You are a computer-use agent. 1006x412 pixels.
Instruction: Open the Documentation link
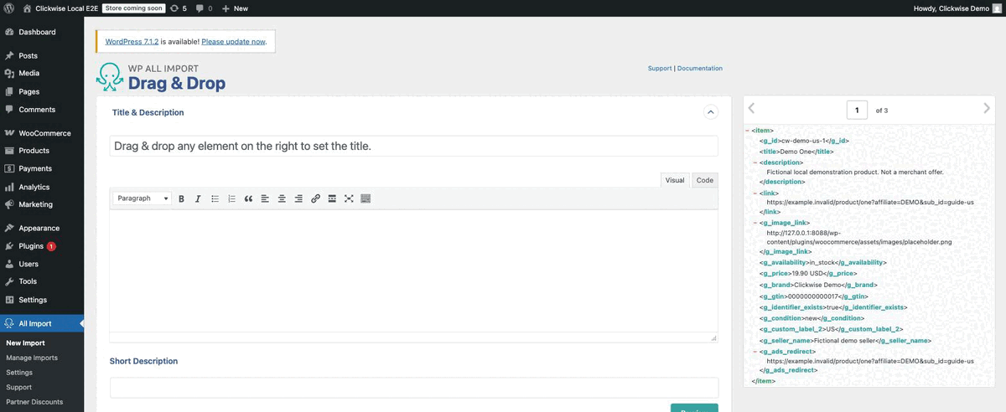[x=700, y=69]
